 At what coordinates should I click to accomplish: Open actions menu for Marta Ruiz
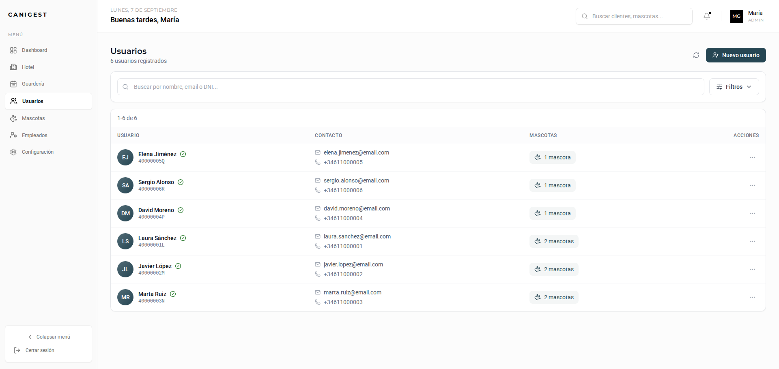click(x=753, y=297)
